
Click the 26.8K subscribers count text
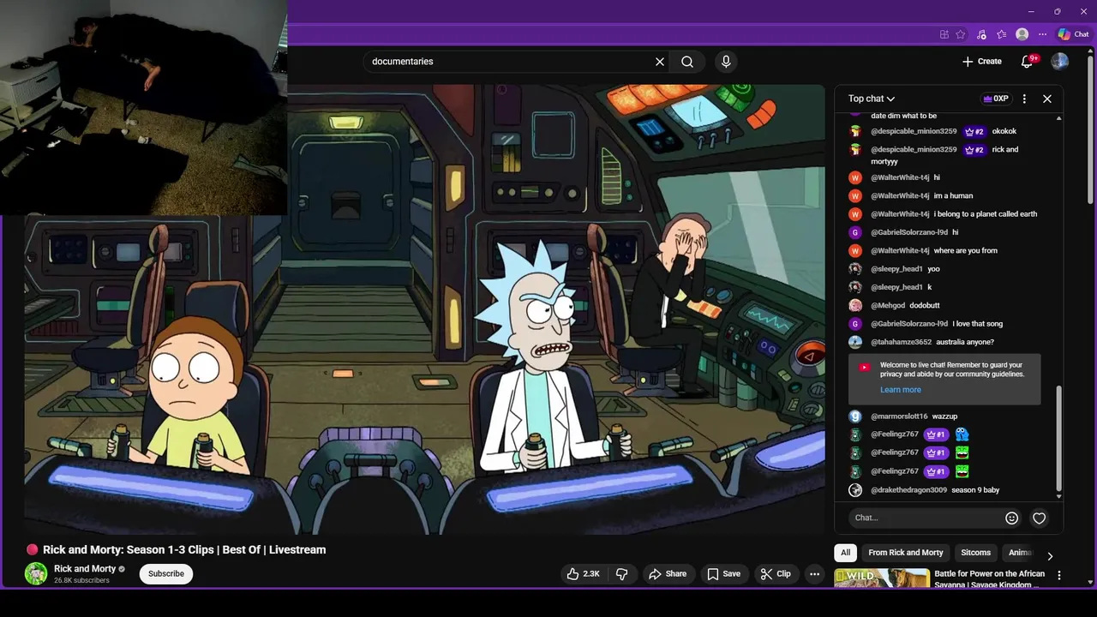click(81, 581)
